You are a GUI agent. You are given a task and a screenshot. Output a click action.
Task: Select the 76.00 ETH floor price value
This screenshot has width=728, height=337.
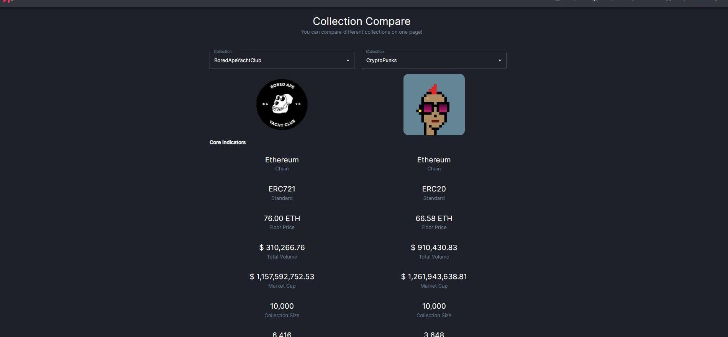pos(282,219)
